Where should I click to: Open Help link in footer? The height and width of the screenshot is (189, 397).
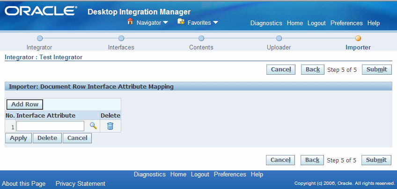(x=257, y=175)
